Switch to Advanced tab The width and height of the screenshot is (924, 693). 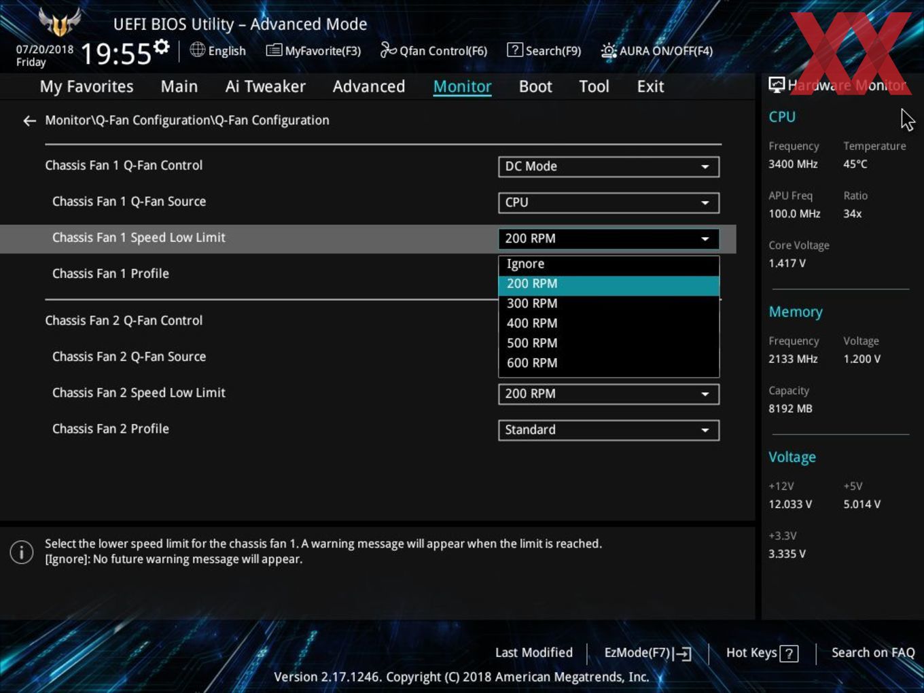pyautogui.click(x=369, y=87)
